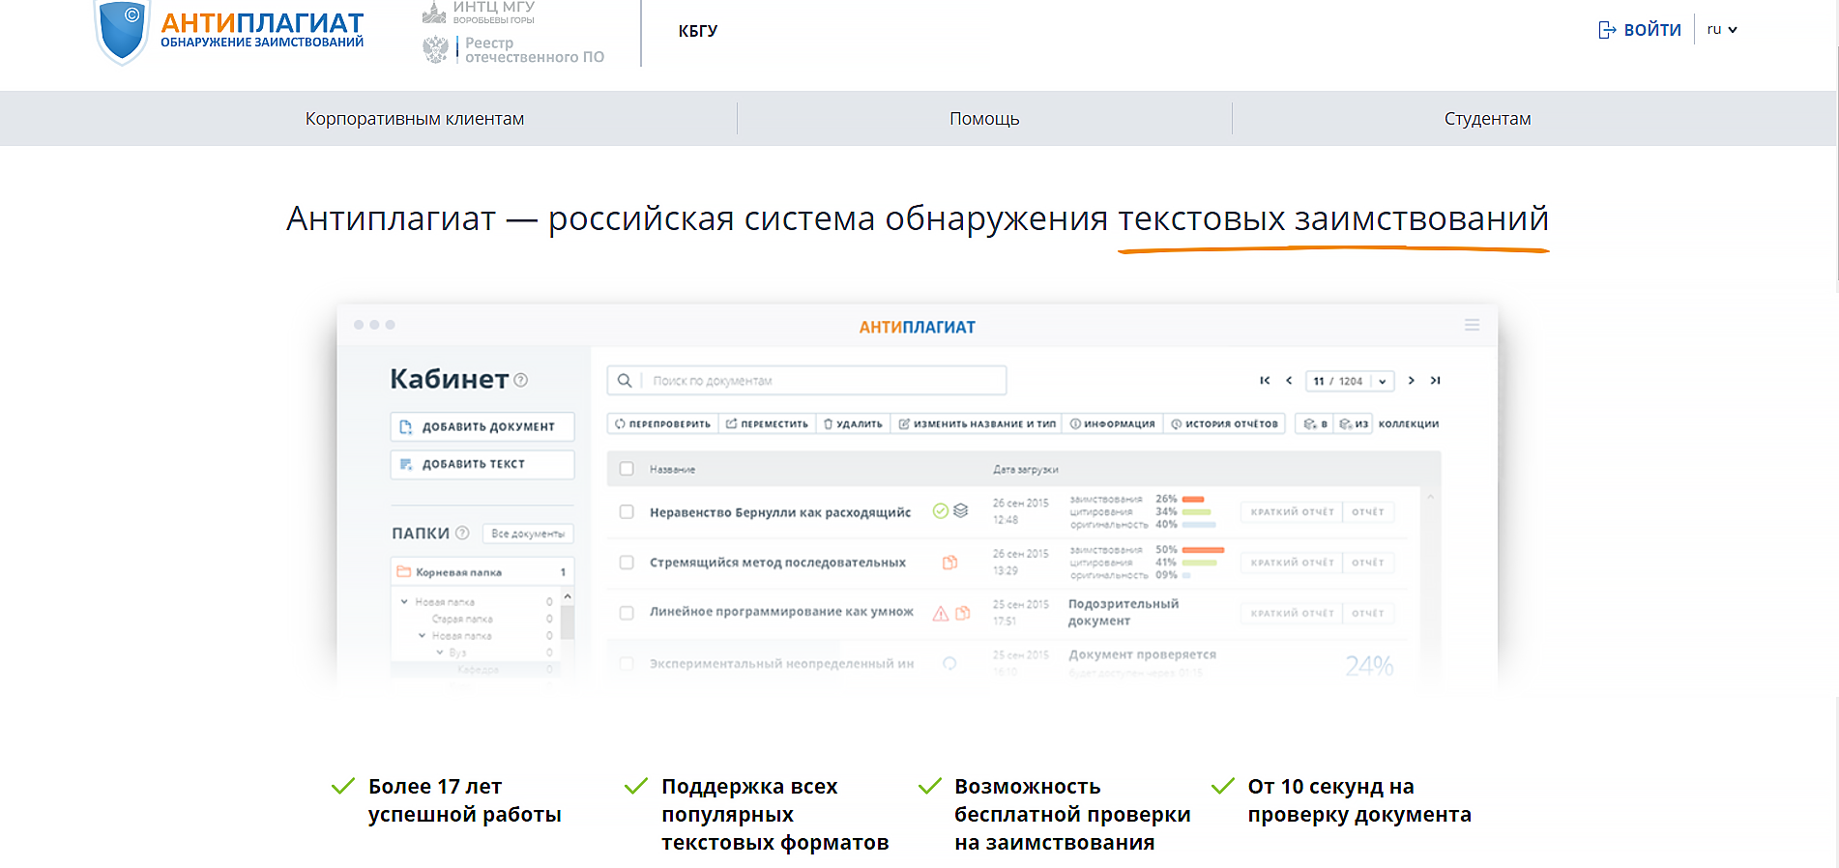The height and width of the screenshot is (868, 1839).
Task: Click the magnifier search icon
Action: [625, 381]
